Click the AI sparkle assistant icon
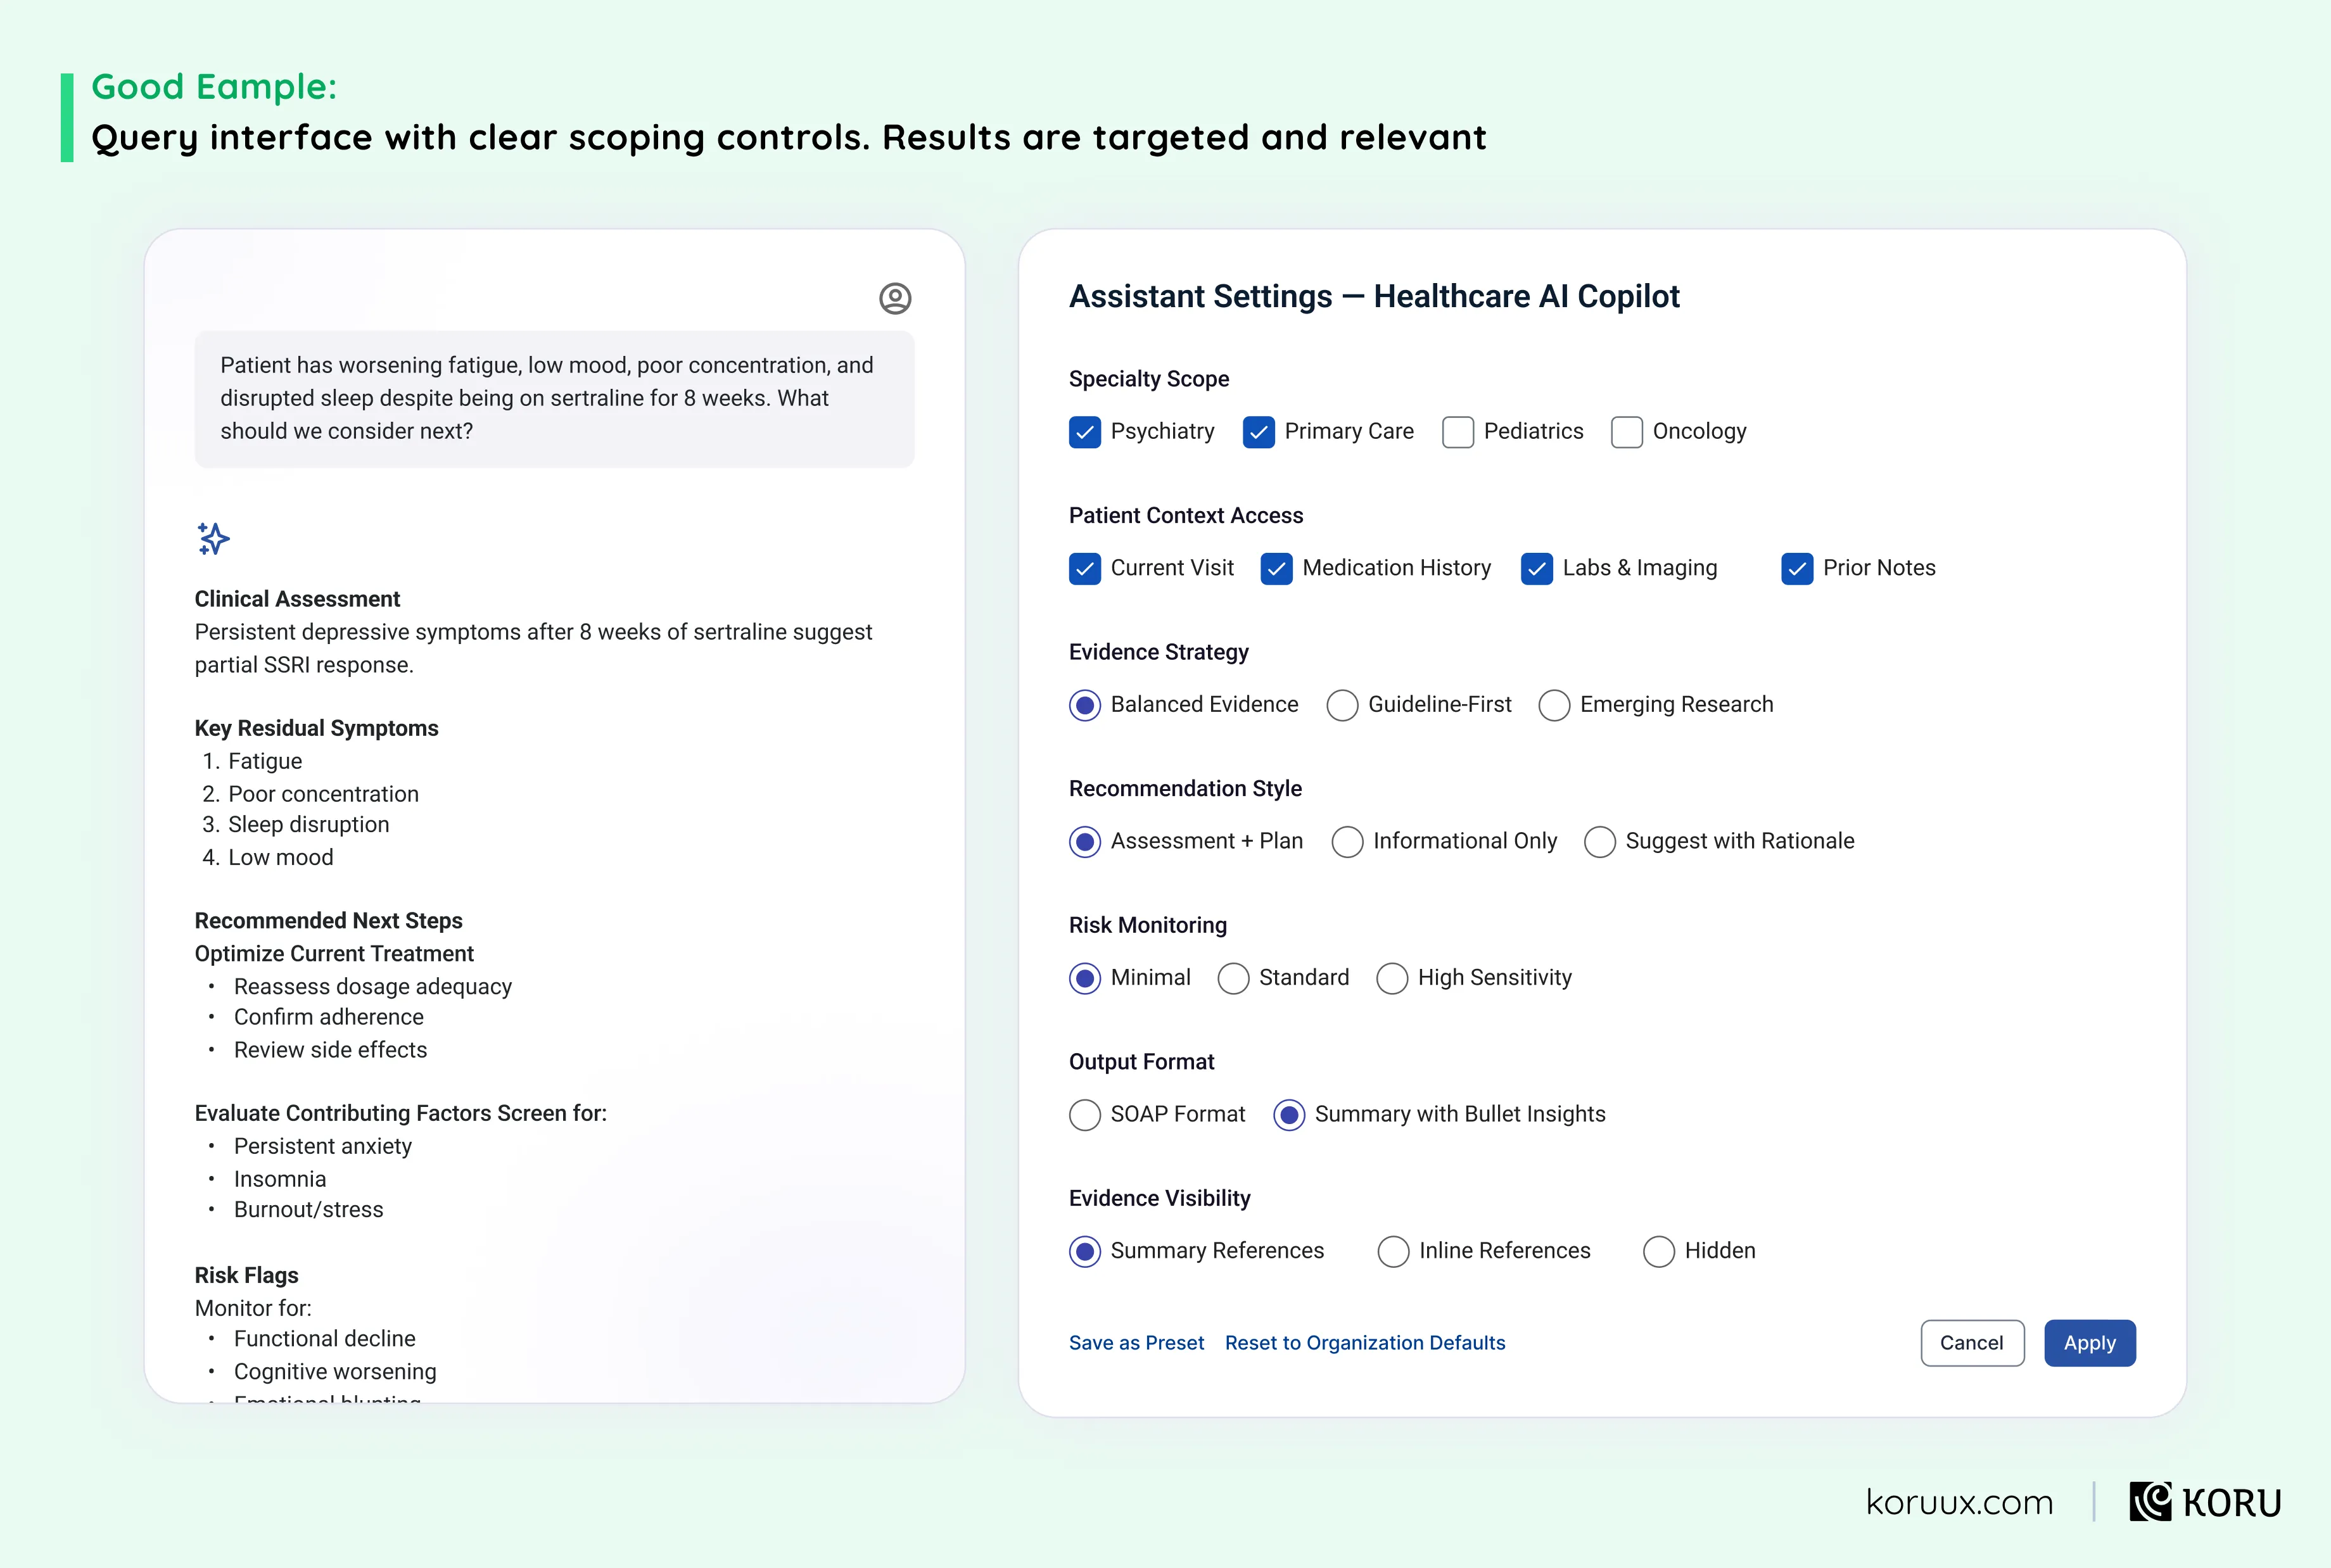The width and height of the screenshot is (2331, 1568). pos(213,539)
